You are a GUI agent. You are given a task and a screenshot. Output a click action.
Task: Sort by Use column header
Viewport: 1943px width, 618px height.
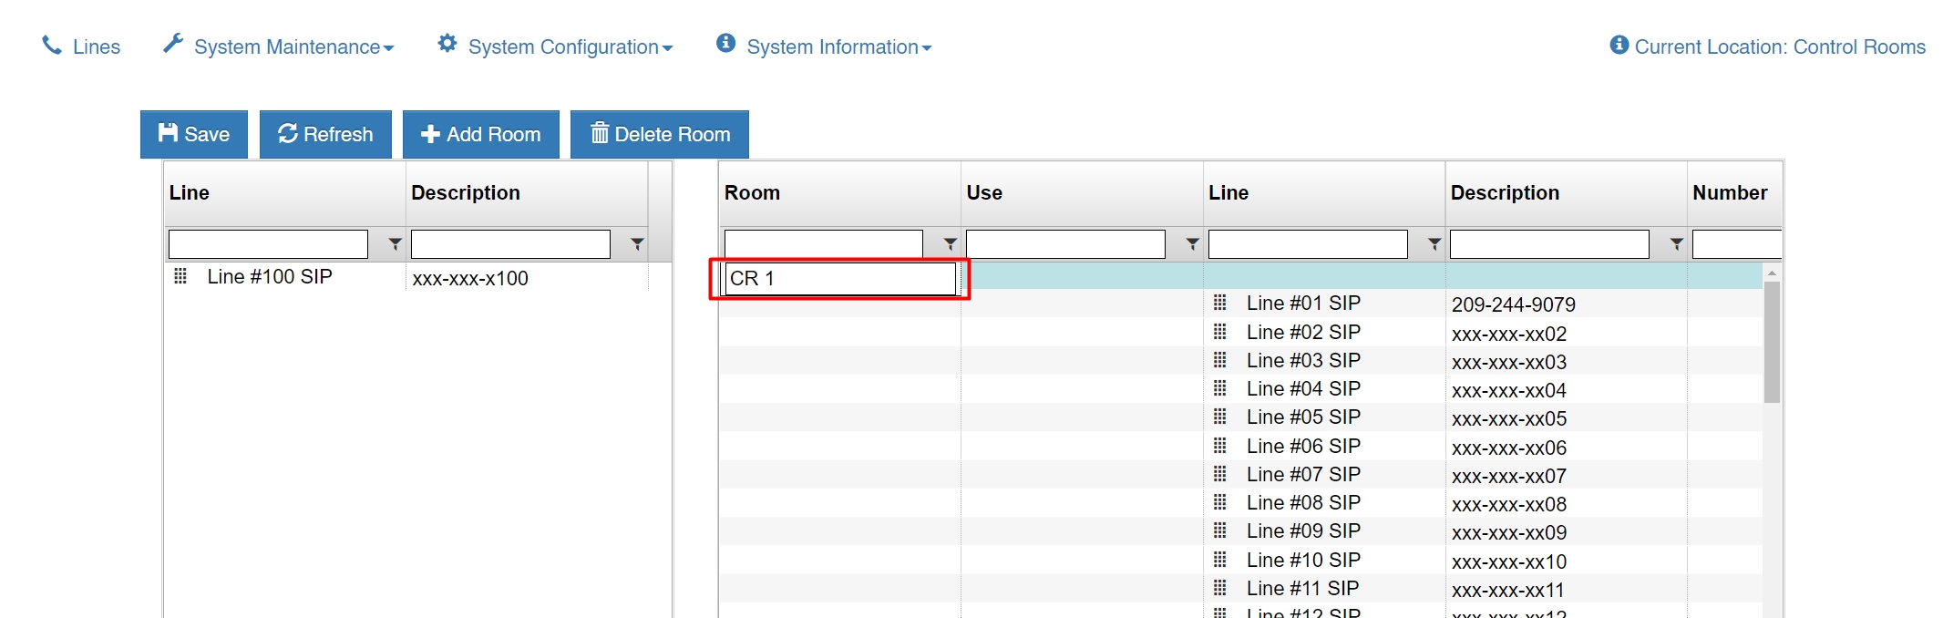click(x=1082, y=193)
